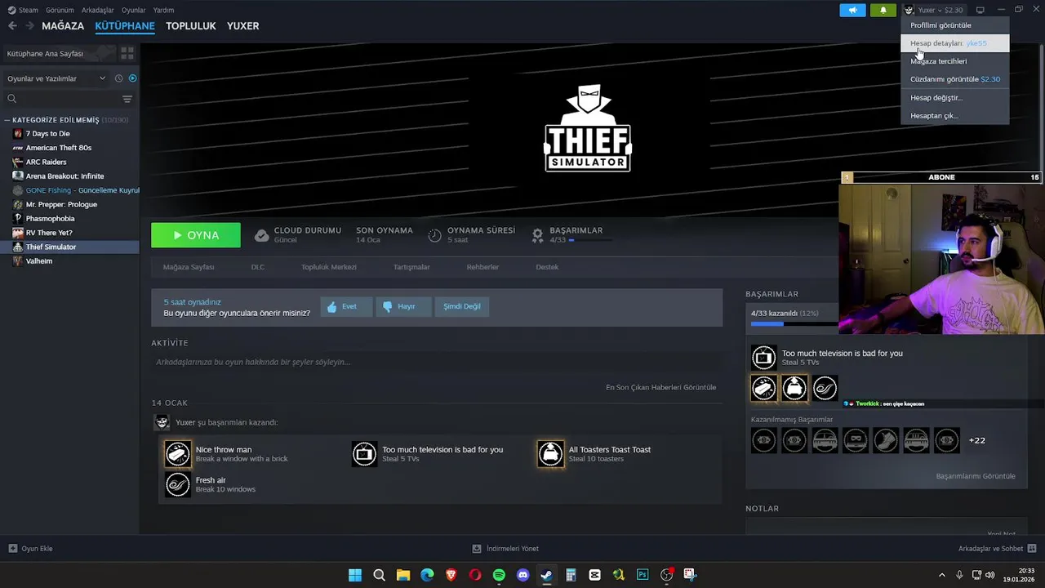Toggle sort by recent activity clock icon
The image size is (1045, 588).
pos(118,78)
